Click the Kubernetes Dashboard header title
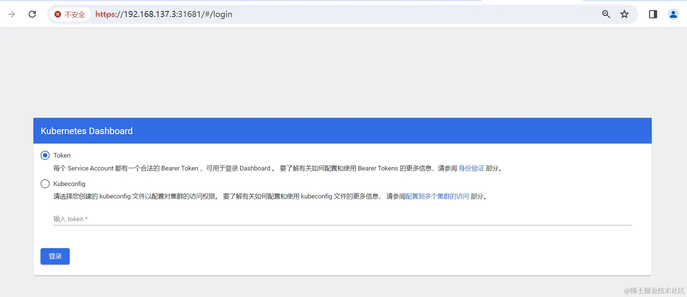This screenshot has height=297, width=687. 87,131
